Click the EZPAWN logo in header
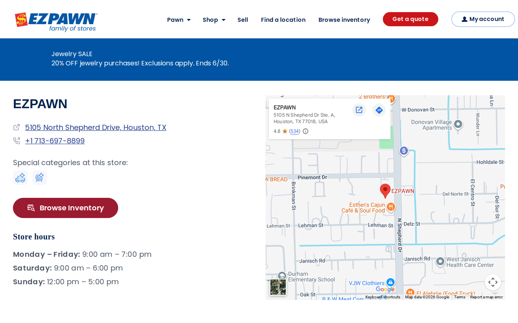 click(x=56, y=21)
